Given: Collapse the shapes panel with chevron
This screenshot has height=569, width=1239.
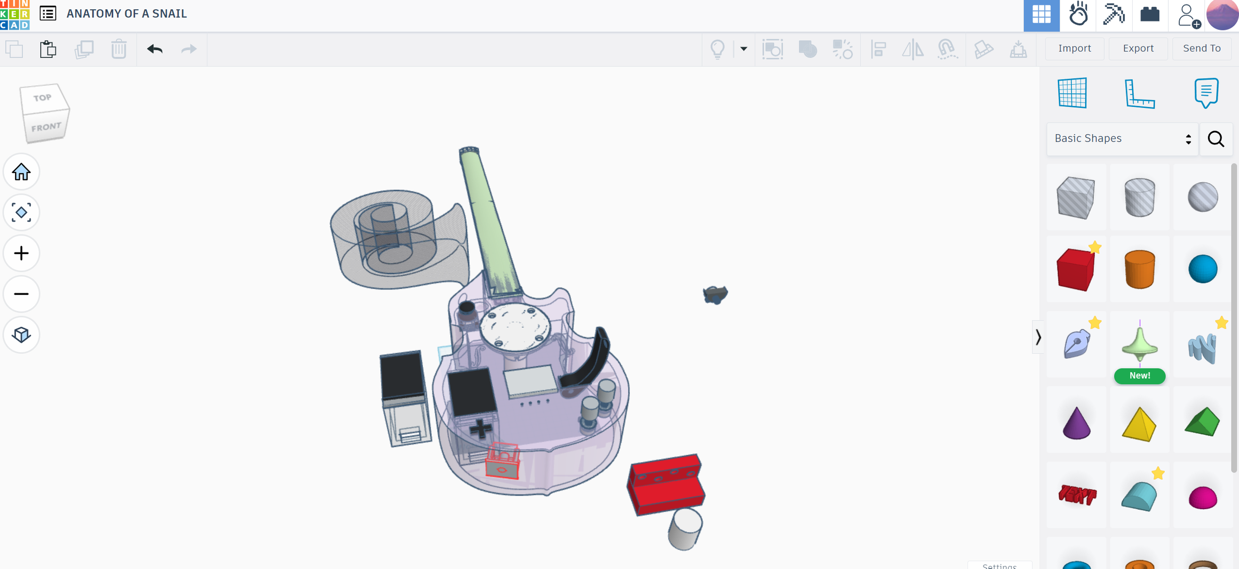Looking at the screenshot, I should point(1038,337).
